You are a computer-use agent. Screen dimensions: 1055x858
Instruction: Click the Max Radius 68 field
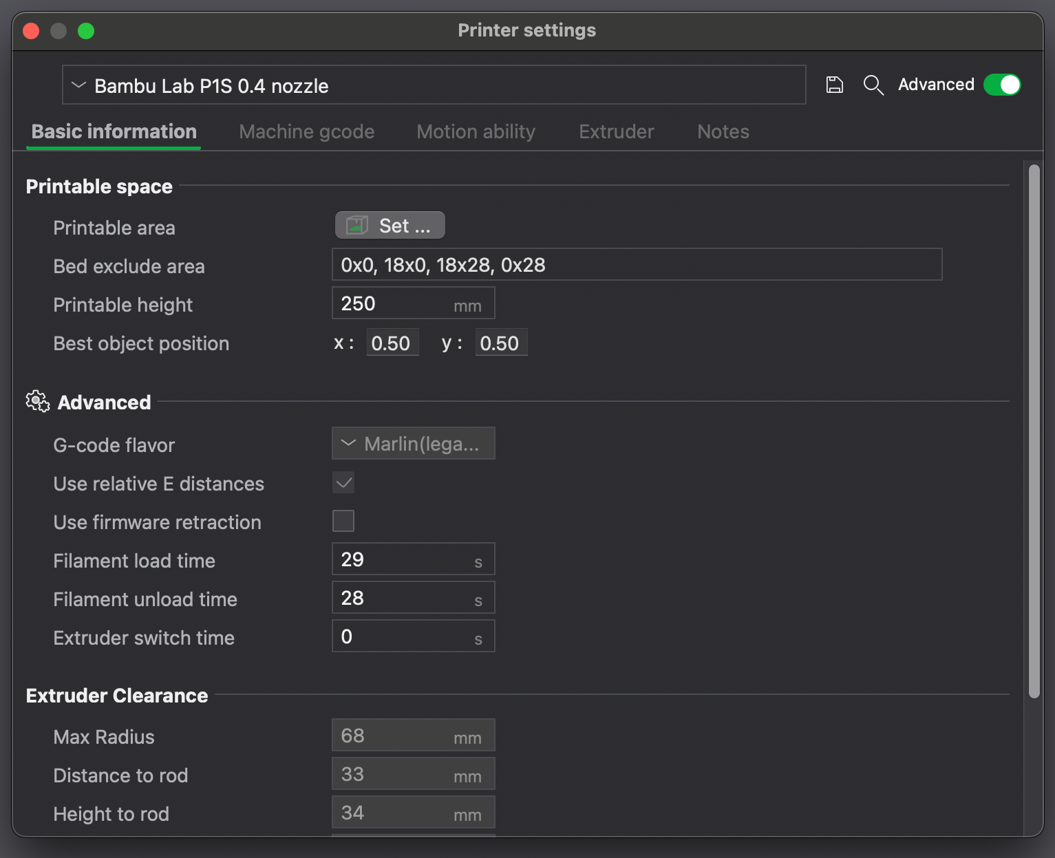pyautogui.click(x=414, y=735)
